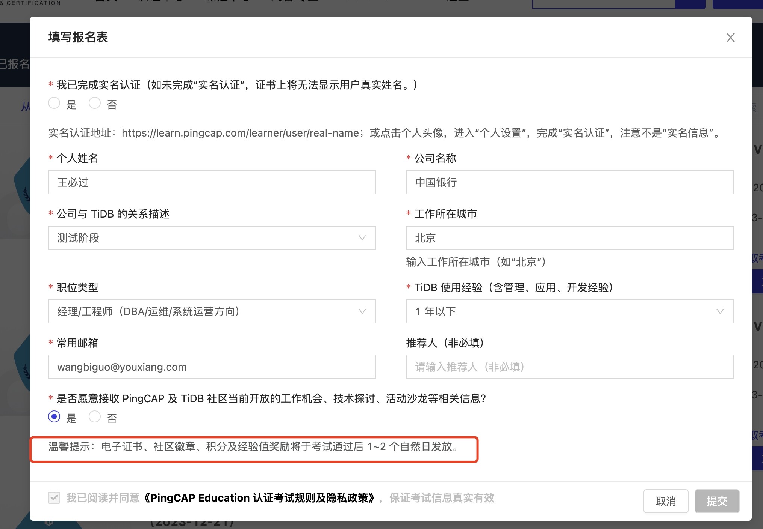The image size is (763, 529).
Task: Open the PingCAP Education 认证考试规则及隐私政策 link
Action: (259, 498)
